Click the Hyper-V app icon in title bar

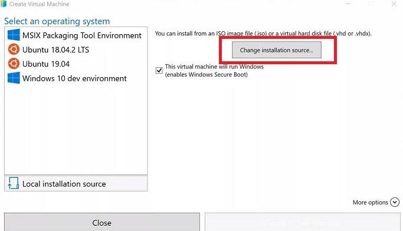pos(4,4)
